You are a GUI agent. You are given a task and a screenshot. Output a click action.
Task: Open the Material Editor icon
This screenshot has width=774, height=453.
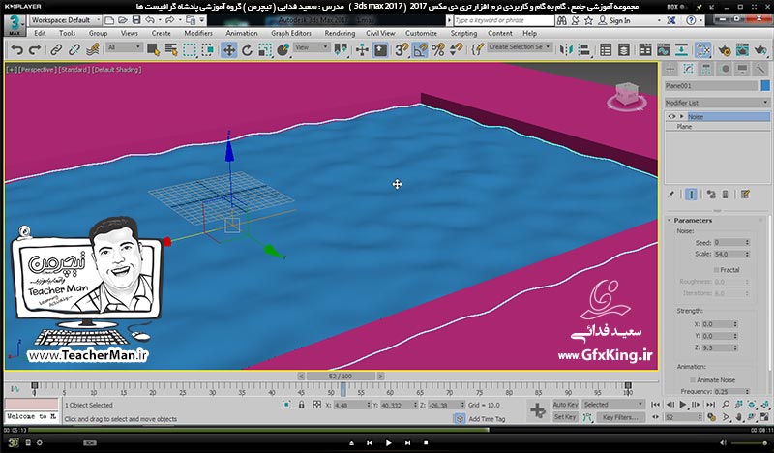point(702,49)
